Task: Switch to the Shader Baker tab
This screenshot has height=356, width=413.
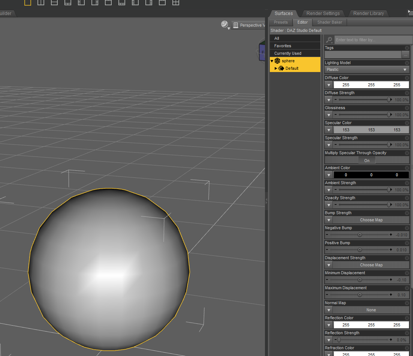Action: (329, 22)
